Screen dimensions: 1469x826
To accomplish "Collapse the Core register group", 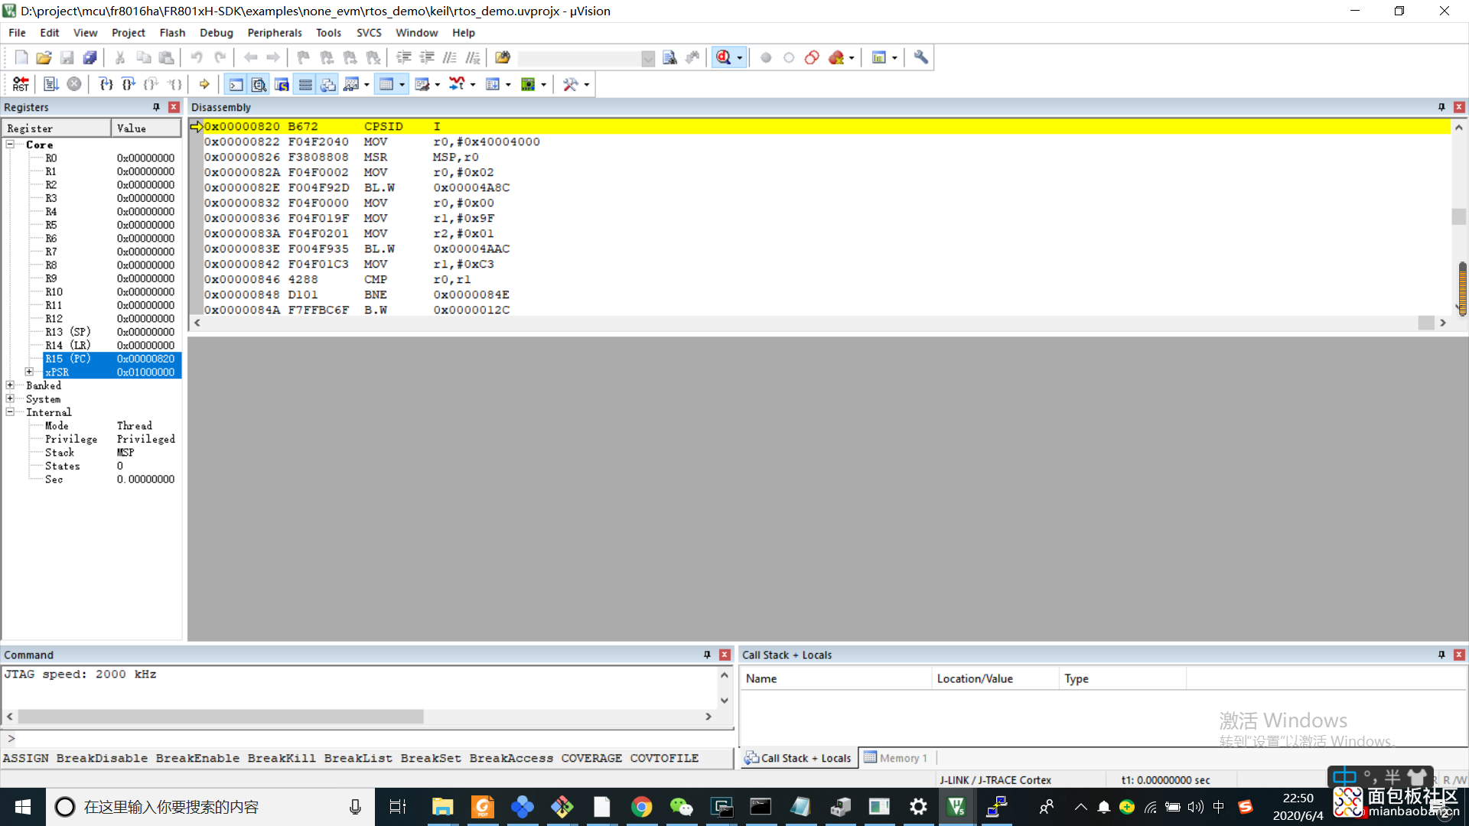I will 11,145.
